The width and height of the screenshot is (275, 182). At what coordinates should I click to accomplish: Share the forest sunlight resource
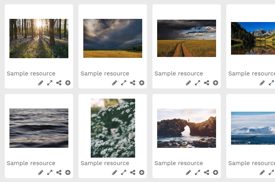point(59,83)
